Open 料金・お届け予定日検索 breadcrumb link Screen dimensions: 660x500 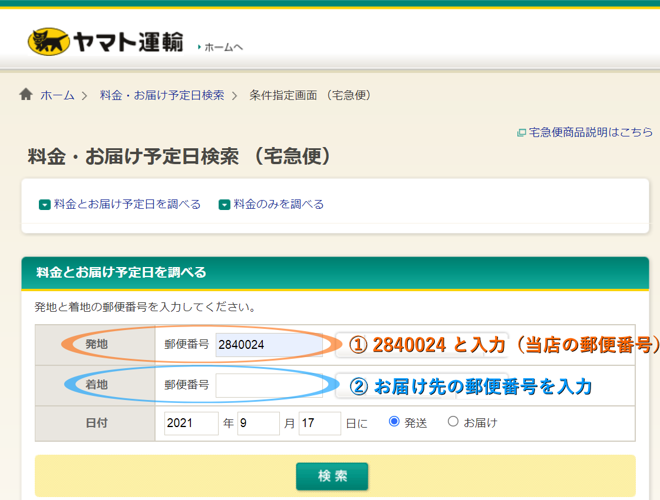pos(162,95)
